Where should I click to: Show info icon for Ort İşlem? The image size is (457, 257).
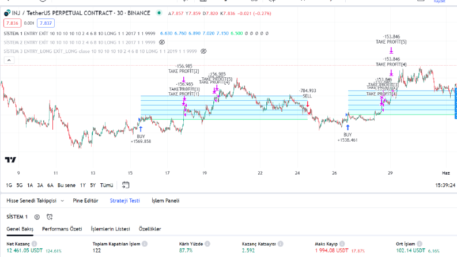420,244
